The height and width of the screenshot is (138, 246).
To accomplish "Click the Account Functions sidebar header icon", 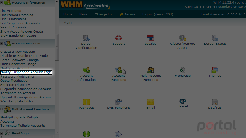I will (x=7, y=44).
